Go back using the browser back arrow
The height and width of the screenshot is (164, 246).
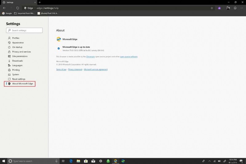click(4, 8)
